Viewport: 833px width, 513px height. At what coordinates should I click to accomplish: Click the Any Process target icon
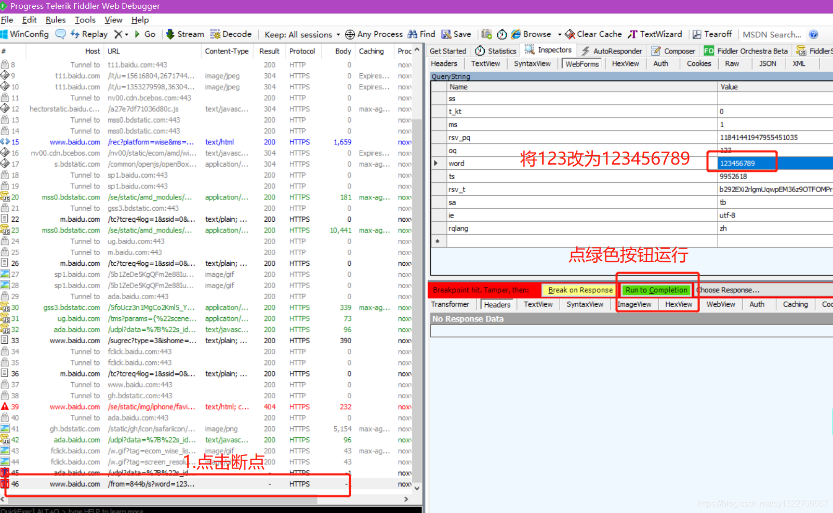point(350,34)
